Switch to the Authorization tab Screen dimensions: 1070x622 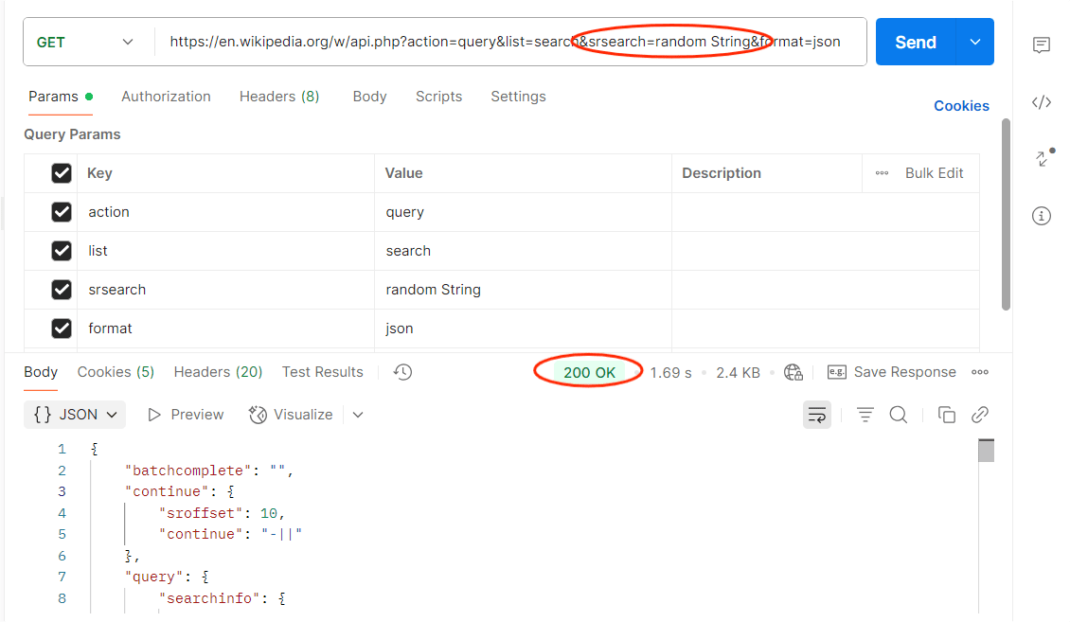pos(166,97)
